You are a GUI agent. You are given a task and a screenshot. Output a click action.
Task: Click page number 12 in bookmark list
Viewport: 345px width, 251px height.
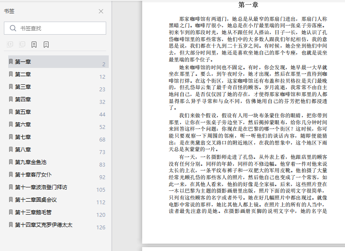(x=102, y=77)
